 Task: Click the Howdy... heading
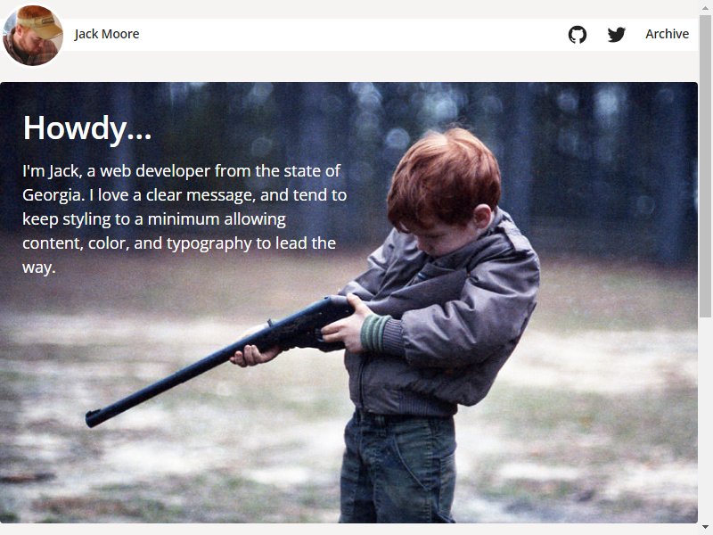point(86,128)
